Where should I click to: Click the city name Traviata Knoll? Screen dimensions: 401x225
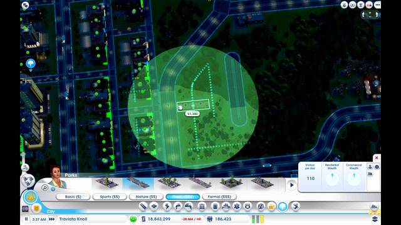(x=73, y=219)
